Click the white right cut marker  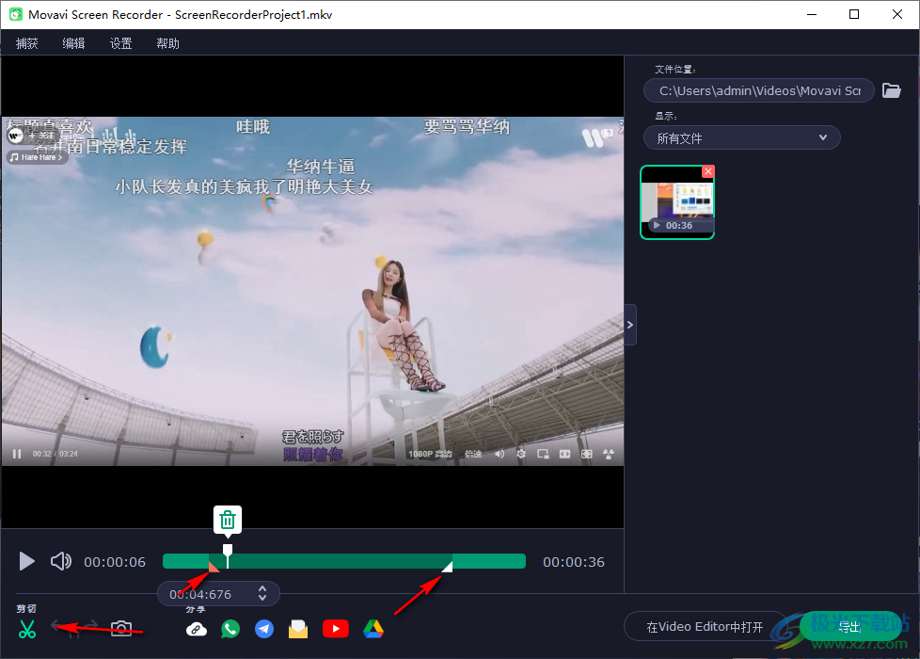click(x=447, y=566)
